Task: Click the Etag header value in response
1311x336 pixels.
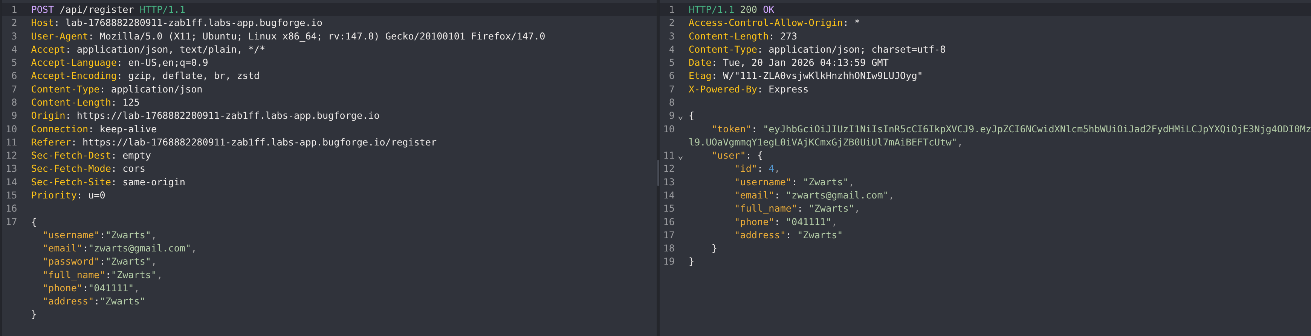Action: (822, 76)
